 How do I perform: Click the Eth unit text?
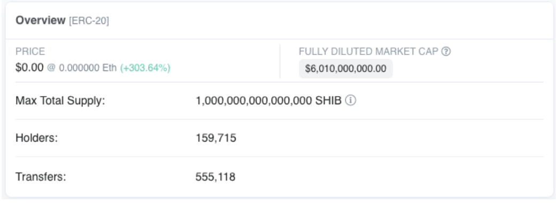coord(110,68)
